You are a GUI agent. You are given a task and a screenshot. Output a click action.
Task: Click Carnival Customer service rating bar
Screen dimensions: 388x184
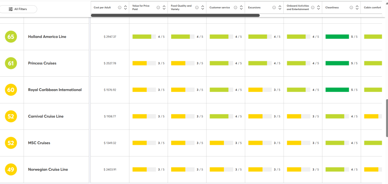click(221, 116)
